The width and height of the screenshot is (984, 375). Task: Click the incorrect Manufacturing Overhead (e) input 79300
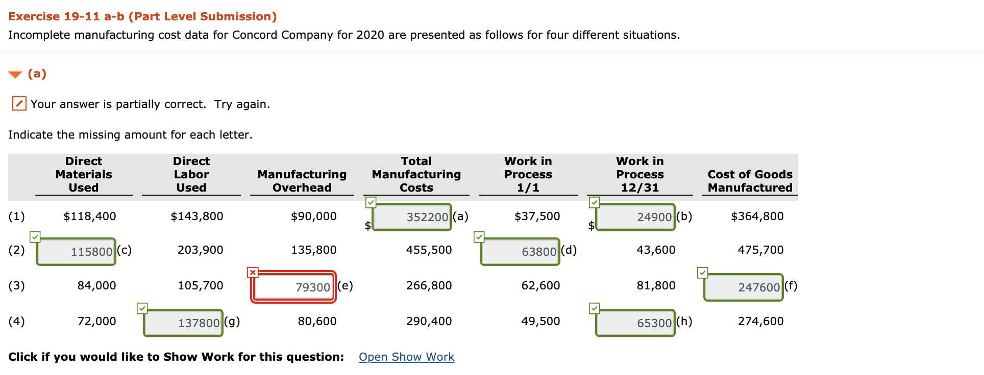pyautogui.click(x=293, y=287)
